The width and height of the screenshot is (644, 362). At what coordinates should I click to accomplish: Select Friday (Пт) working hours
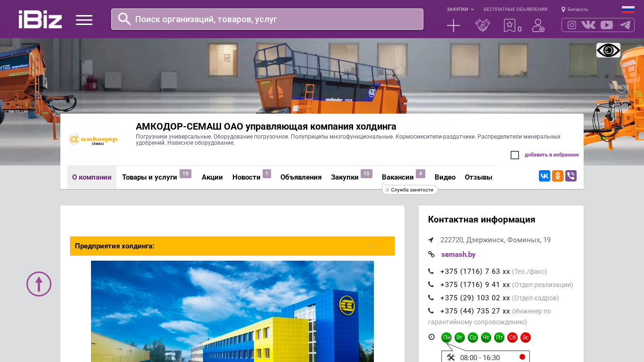pyautogui.click(x=499, y=337)
